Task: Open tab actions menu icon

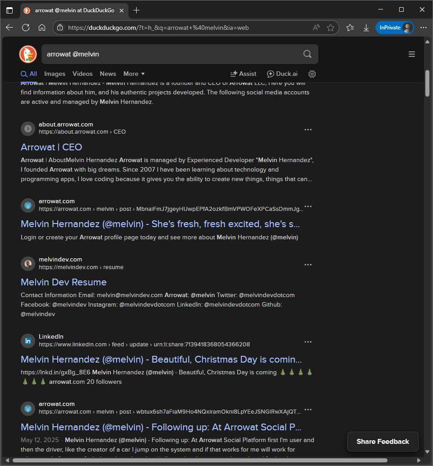Action: [9, 10]
